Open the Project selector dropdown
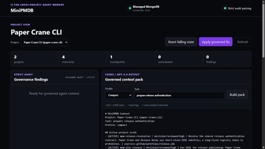 (x=44, y=42)
